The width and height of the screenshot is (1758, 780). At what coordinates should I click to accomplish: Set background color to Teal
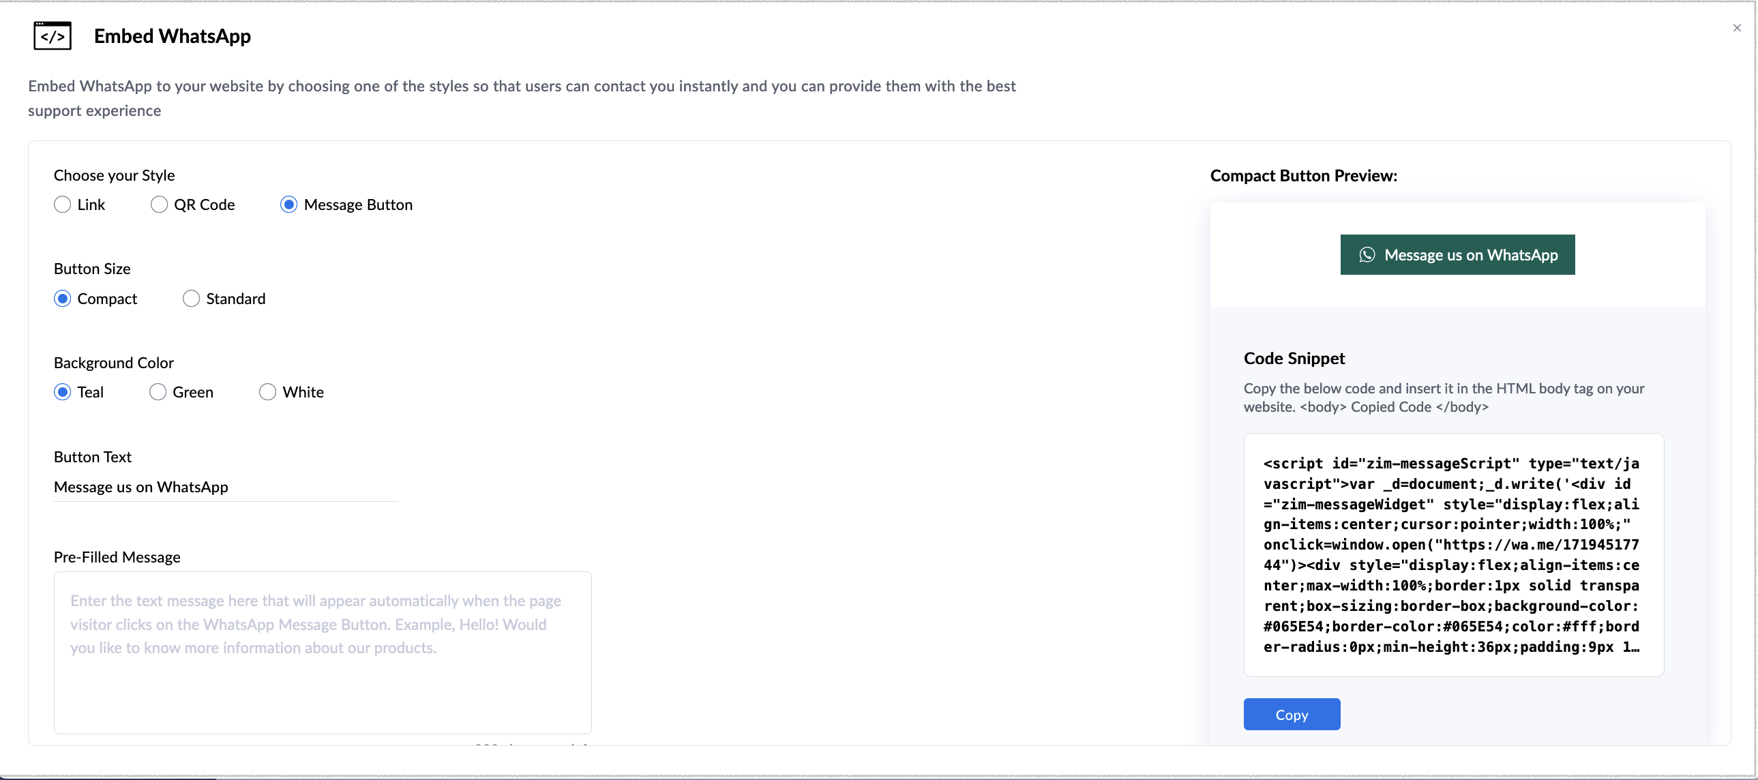63,393
